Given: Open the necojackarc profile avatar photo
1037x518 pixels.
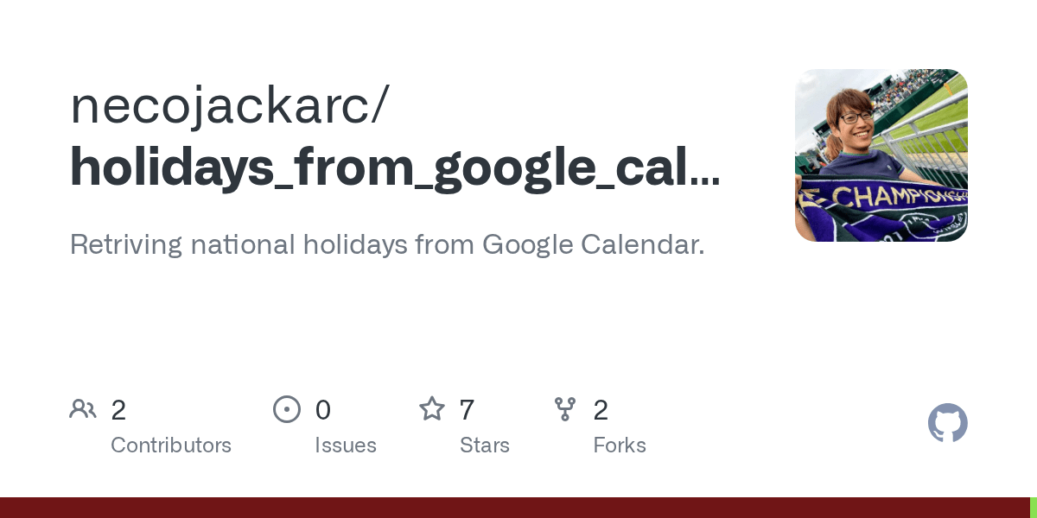Looking at the screenshot, I should coord(881,155).
